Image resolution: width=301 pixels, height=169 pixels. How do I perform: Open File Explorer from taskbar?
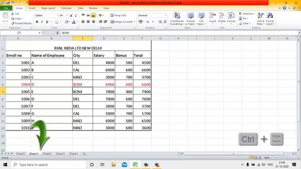pyautogui.click(x=113, y=165)
